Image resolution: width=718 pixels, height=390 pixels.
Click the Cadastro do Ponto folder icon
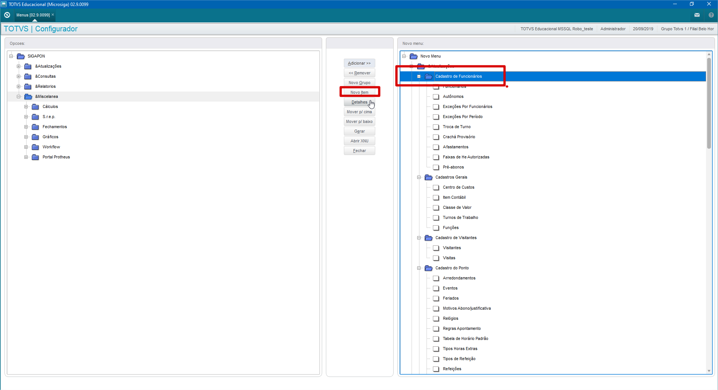click(428, 268)
